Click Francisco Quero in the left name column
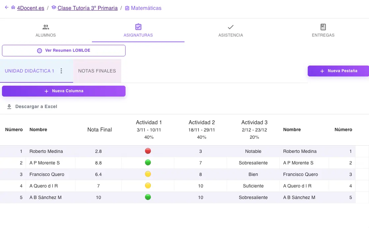This screenshot has width=369, height=228. [47, 174]
